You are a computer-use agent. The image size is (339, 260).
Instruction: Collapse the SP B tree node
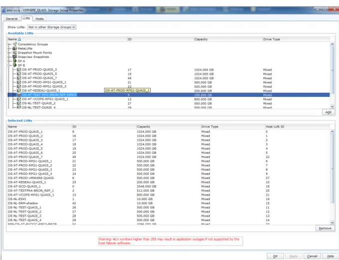(x=9, y=65)
